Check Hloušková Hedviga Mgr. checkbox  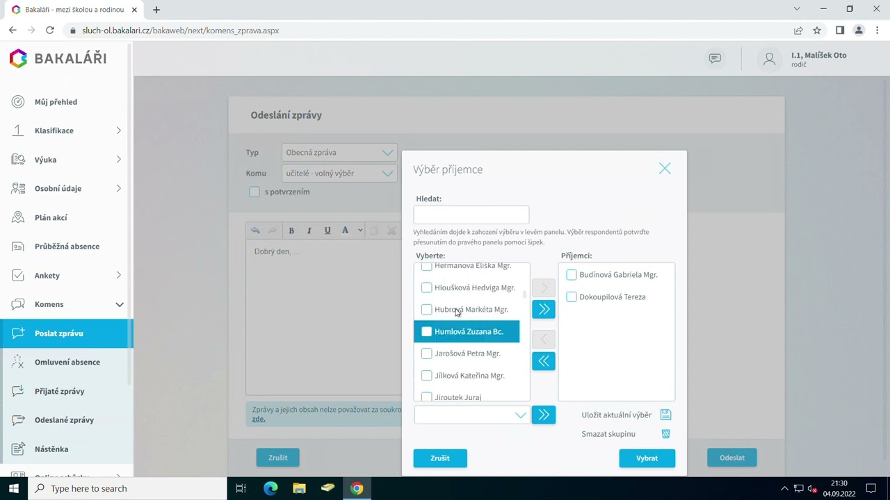pos(426,287)
